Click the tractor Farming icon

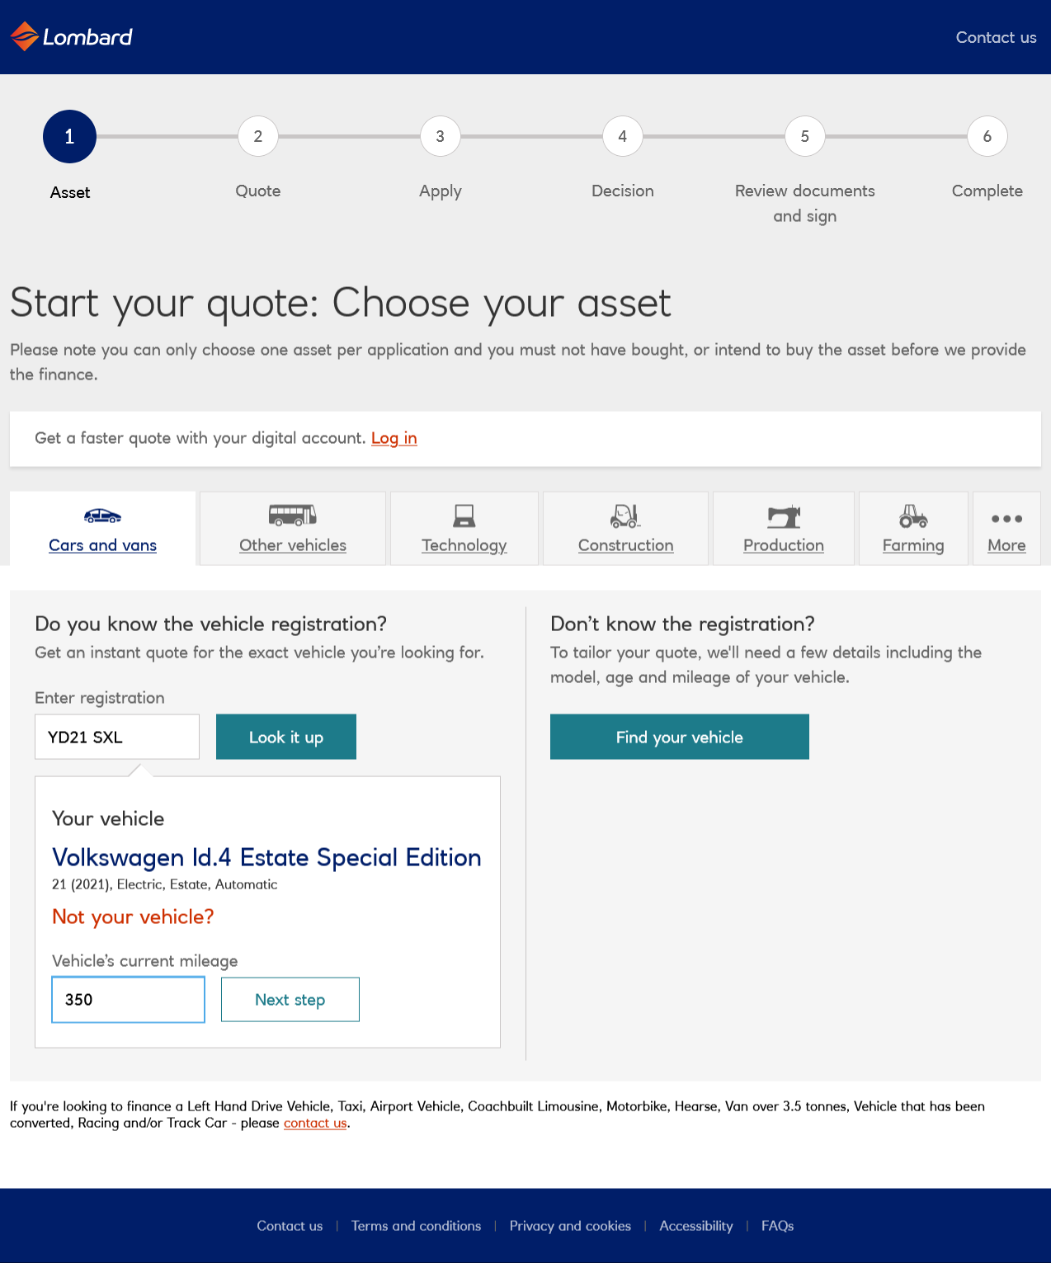click(x=913, y=516)
